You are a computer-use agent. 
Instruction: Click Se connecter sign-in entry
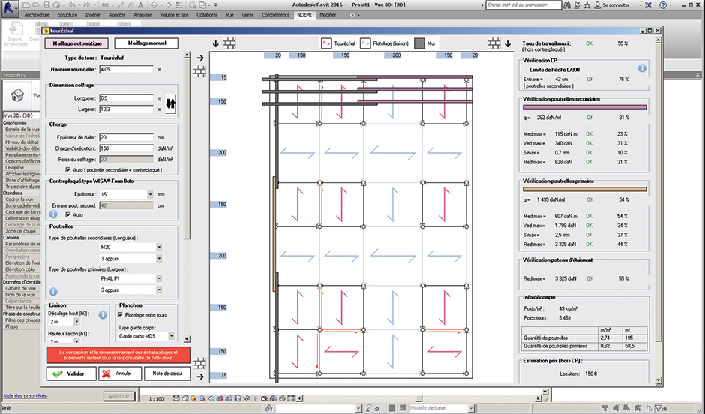pyautogui.click(x=611, y=5)
